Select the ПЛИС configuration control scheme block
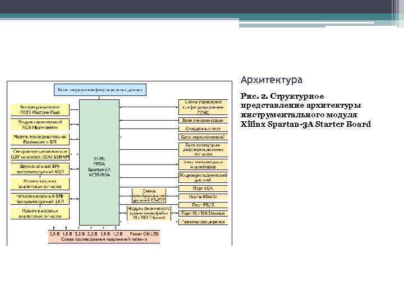 pos(203,107)
